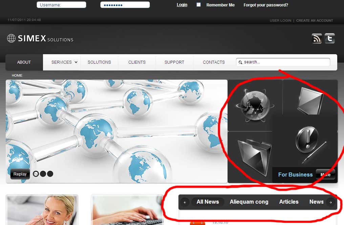
Task: Open the Twitter icon in header
Action: click(329, 38)
